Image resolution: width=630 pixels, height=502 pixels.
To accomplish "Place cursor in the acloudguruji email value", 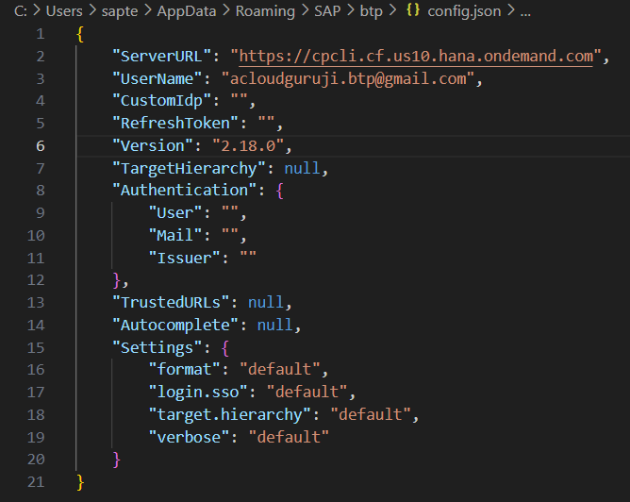I will pyautogui.click(x=351, y=79).
